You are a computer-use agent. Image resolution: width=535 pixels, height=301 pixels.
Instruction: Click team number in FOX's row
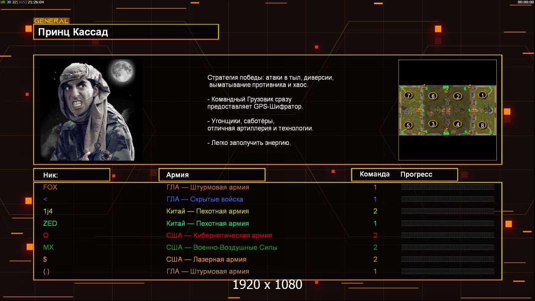click(375, 187)
